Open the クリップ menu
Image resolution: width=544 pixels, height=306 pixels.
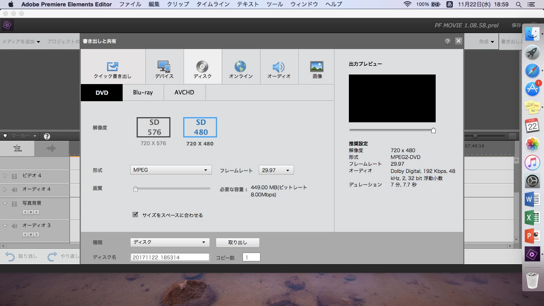tap(178, 4)
